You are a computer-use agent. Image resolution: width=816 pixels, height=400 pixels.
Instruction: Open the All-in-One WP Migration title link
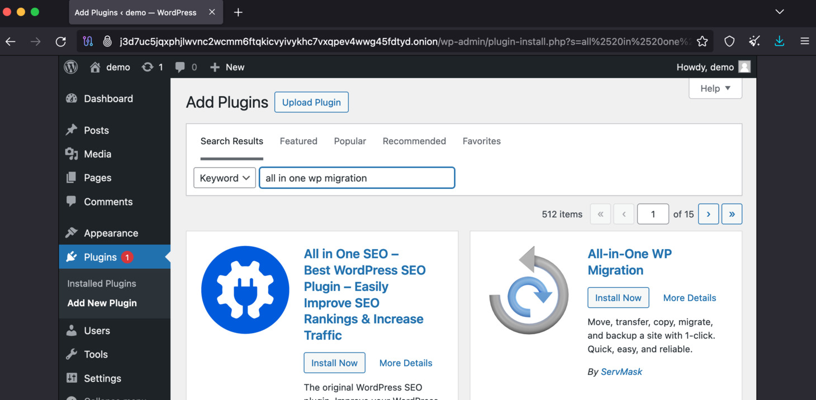630,262
